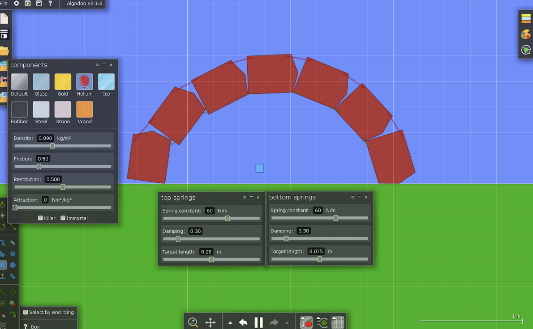The width and height of the screenshot is (533, 329).
Task: Check the Select by encircling option
Action: point(26,312)
